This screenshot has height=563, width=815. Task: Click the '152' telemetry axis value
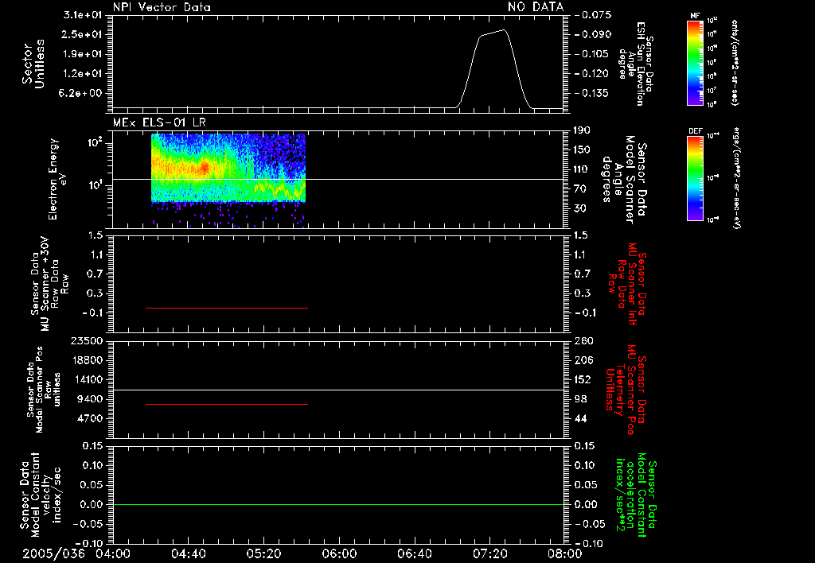pyautogui.click(x=583, y=379)
